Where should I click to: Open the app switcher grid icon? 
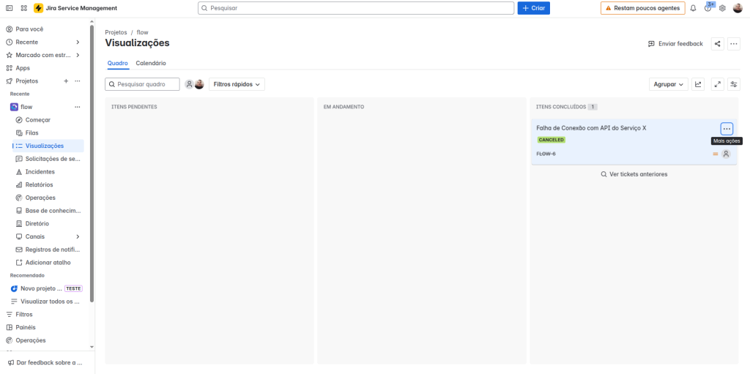[x=24, y=8]
